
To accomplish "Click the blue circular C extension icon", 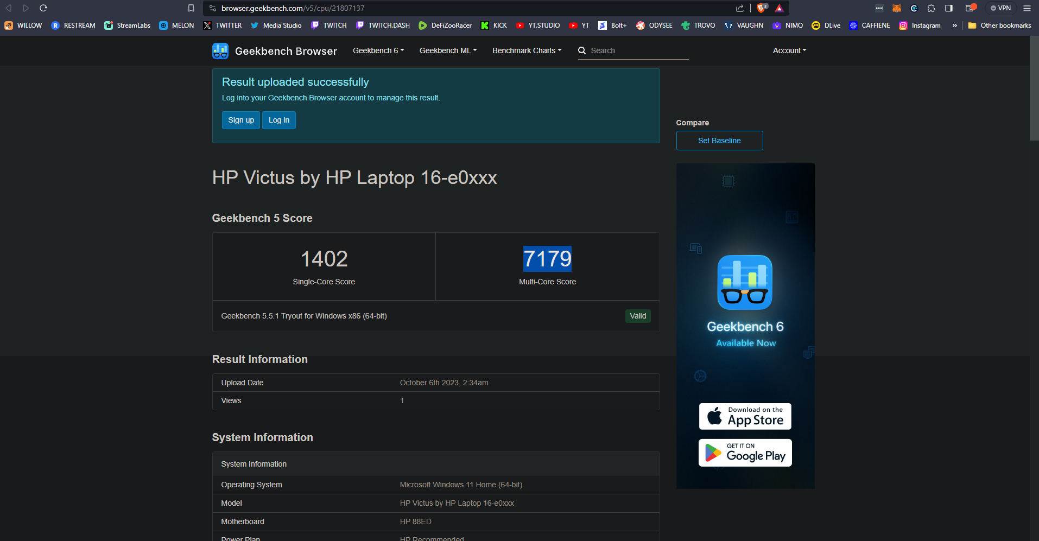I will click(914, 8).
